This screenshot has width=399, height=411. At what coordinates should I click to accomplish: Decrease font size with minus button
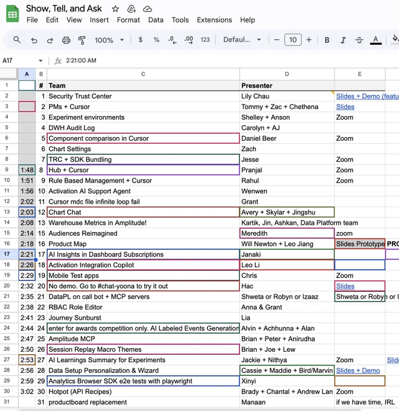[276, 40]
